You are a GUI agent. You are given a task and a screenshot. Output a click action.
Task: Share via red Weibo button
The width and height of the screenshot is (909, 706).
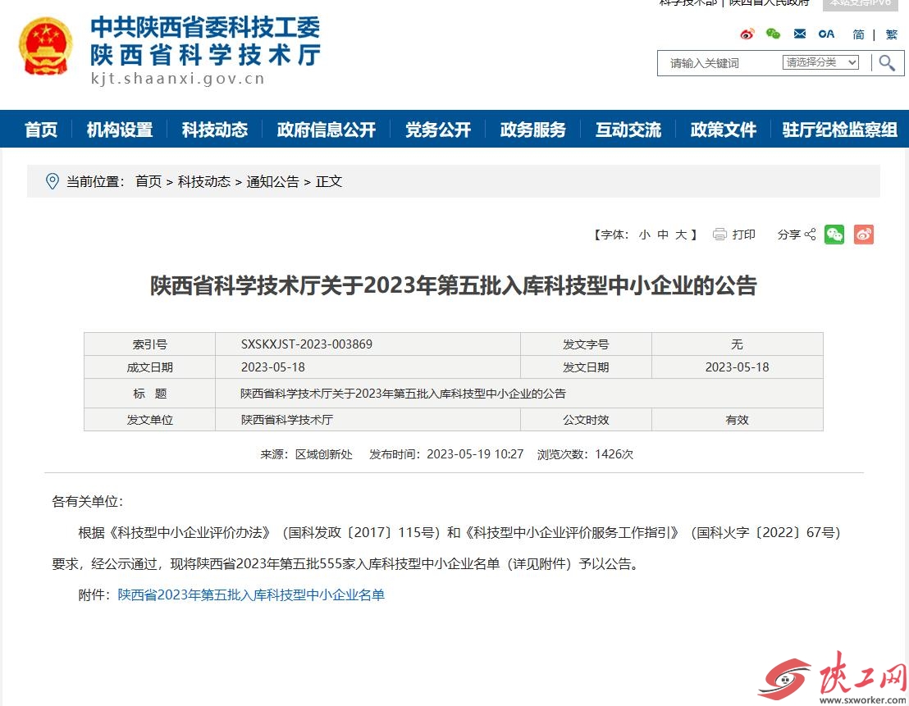(863, 235)
